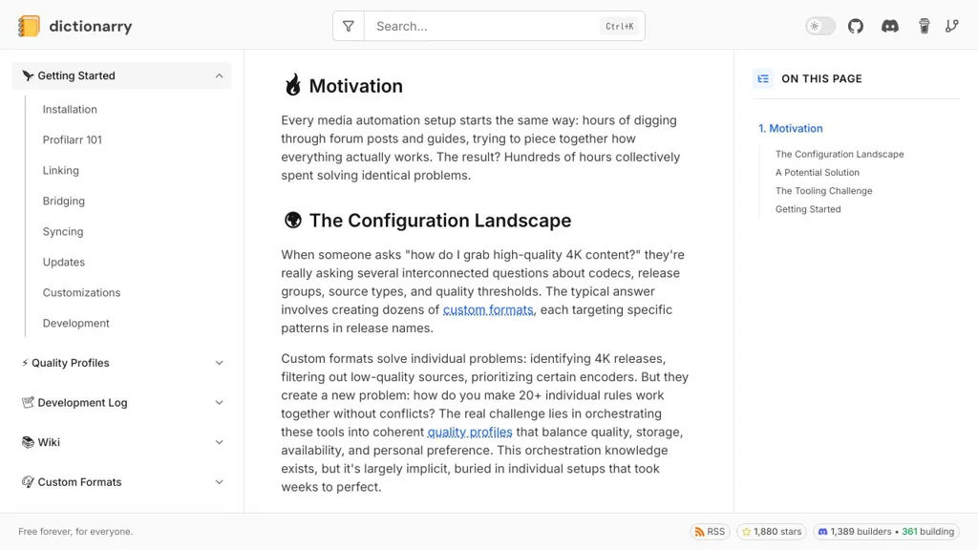Click the Search input field
This screenshot has width=978, height=550.
pyautogui.click(x=482, y=27)
